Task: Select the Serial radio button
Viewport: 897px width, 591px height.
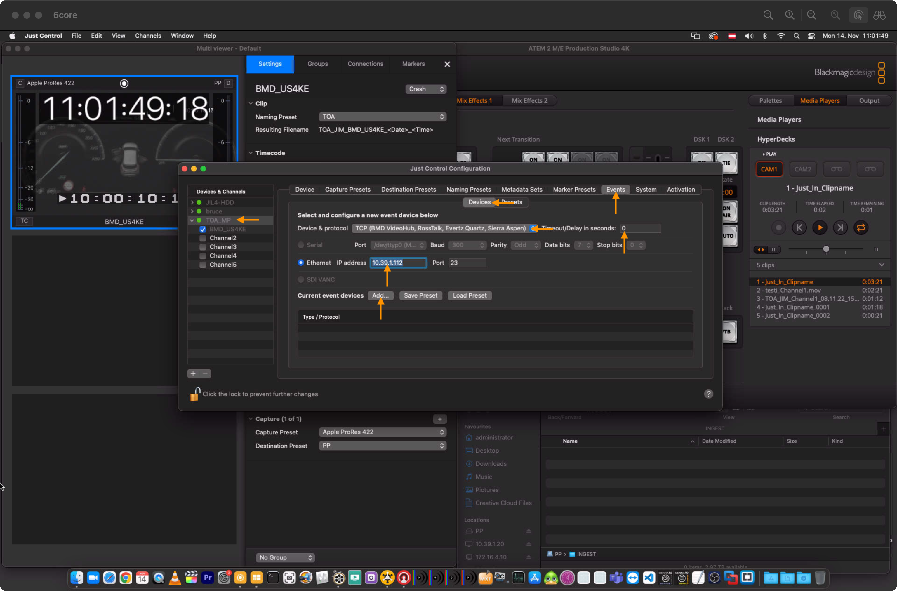Action: (x=301, y=245)
